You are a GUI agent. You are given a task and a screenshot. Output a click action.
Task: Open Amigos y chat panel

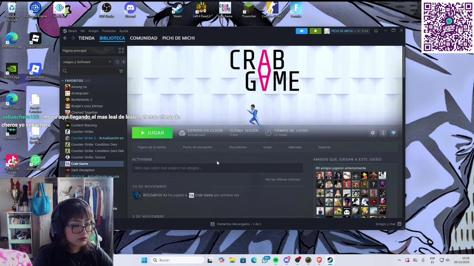(x=388, y=224)
